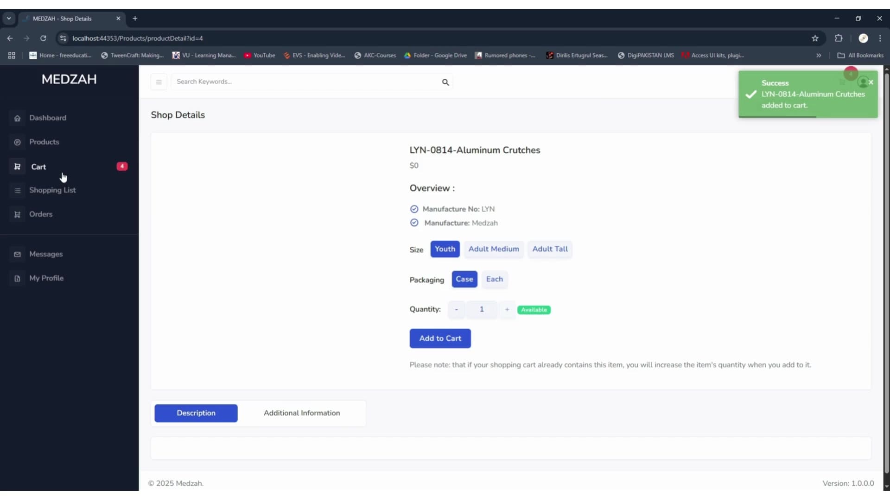Click the cart count badge 4
890x500 pixels.
122,166
